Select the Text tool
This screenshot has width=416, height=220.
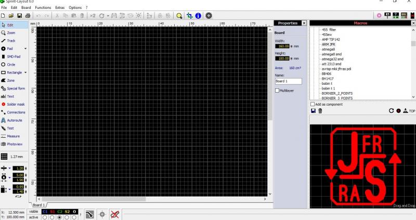click(14, 96)
